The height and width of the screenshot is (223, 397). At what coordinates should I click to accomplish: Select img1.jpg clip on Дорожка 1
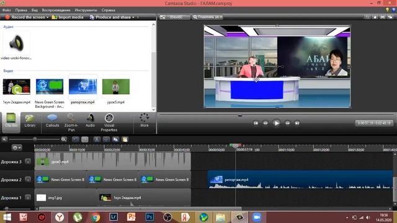point(66,198)
